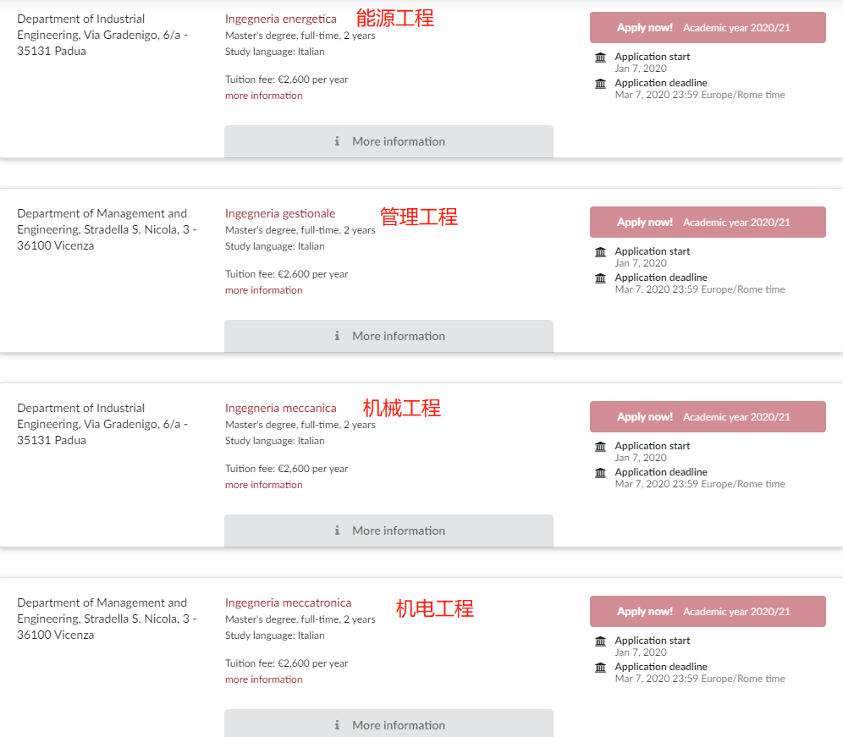Click the bank icon beside Ingegneria gestionale Application deadline
843x737 pixels.
coord(601,278)
